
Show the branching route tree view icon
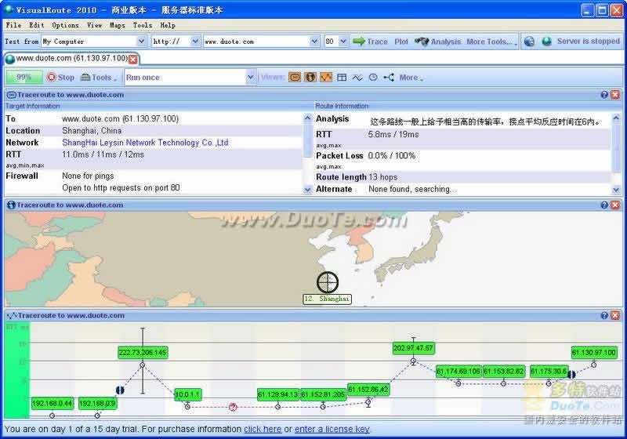pos(388,77)
